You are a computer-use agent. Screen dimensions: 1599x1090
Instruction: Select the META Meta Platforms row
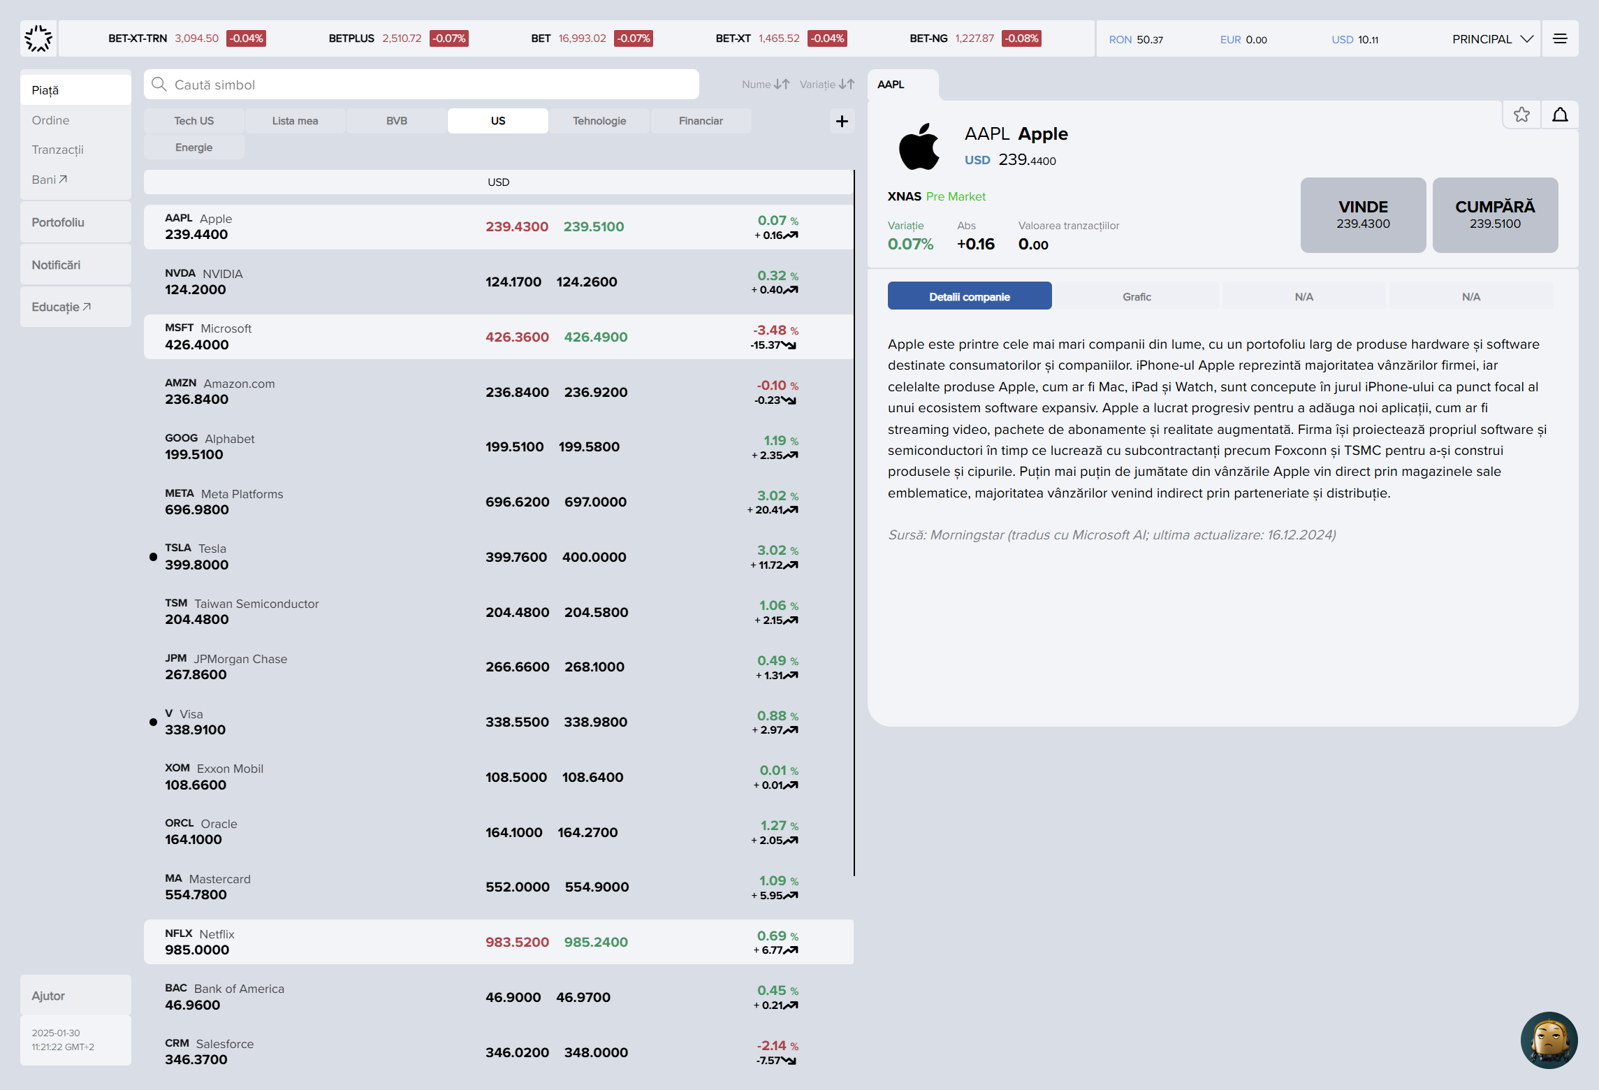click(498, 502)
